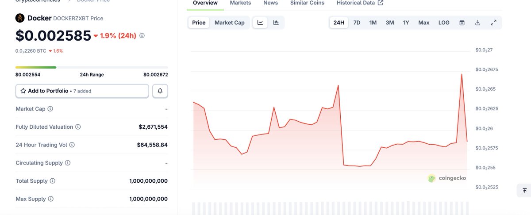Viewport: 531px width, 215px height.
Task: Expand the chart to fullscreen
Action: 494,23
